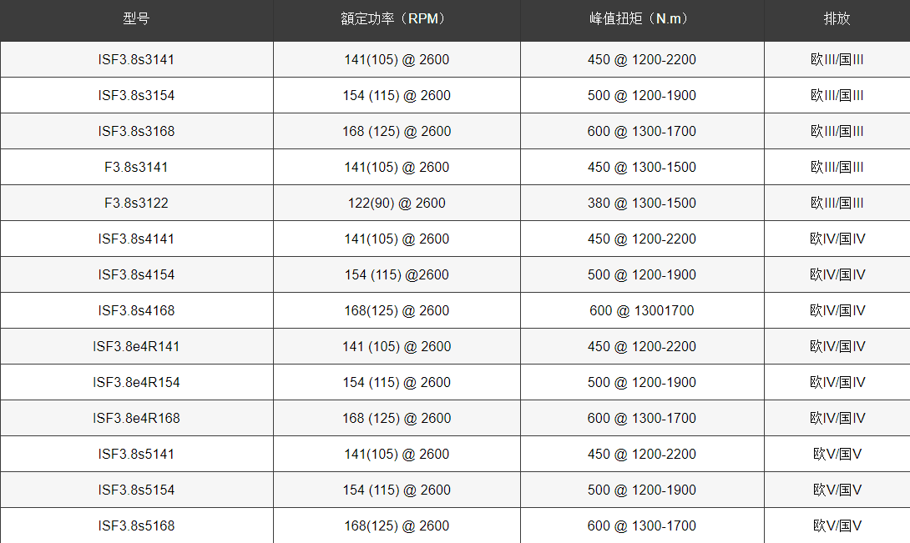Viewport: 910px width, 543px height.
Task: Click 欧III/国III in F3.8s3141 row
Action: click(x=837, y=168)
